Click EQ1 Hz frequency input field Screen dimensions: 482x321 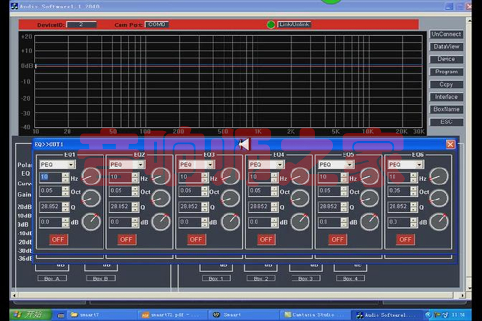(x=51, y=177)
